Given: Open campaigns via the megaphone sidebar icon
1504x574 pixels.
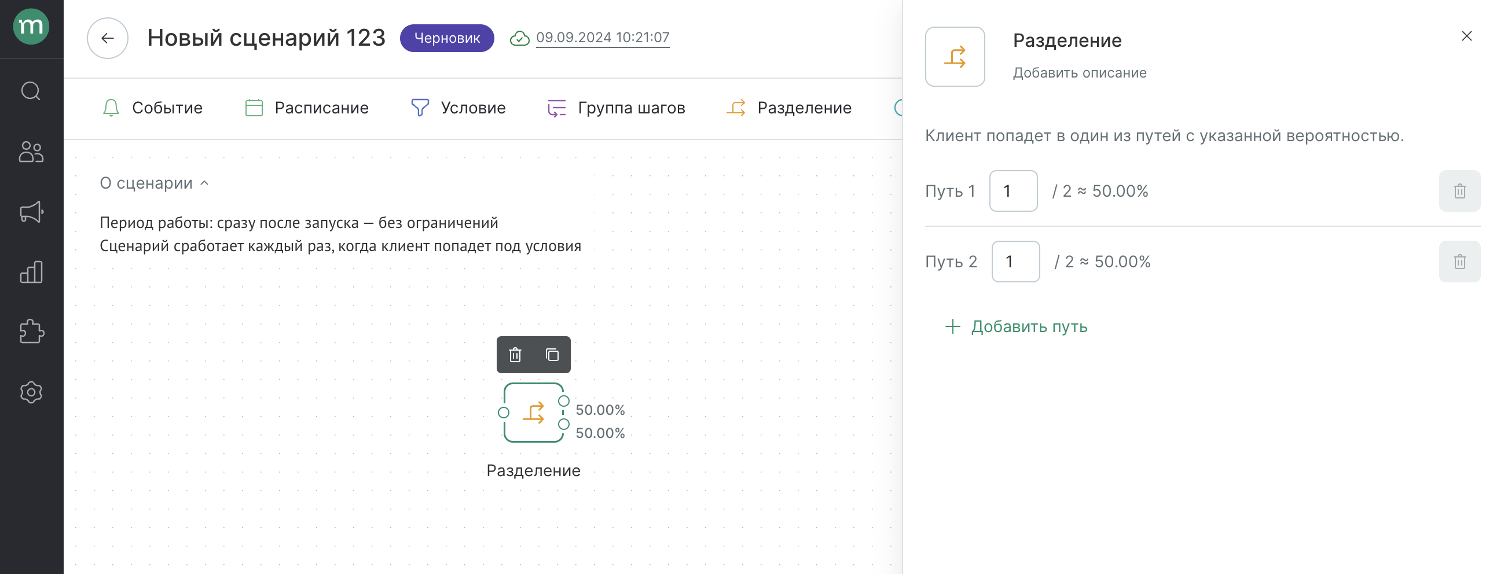Looking at the screenshot, I should tap(31, 212).
